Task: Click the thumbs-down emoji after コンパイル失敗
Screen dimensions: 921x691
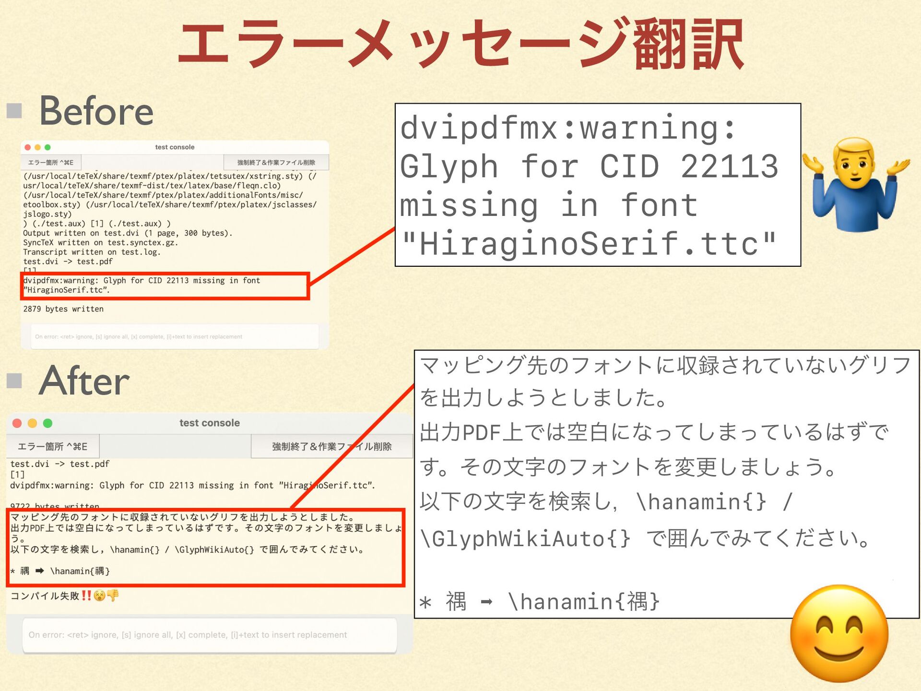Action: (113, 596)
